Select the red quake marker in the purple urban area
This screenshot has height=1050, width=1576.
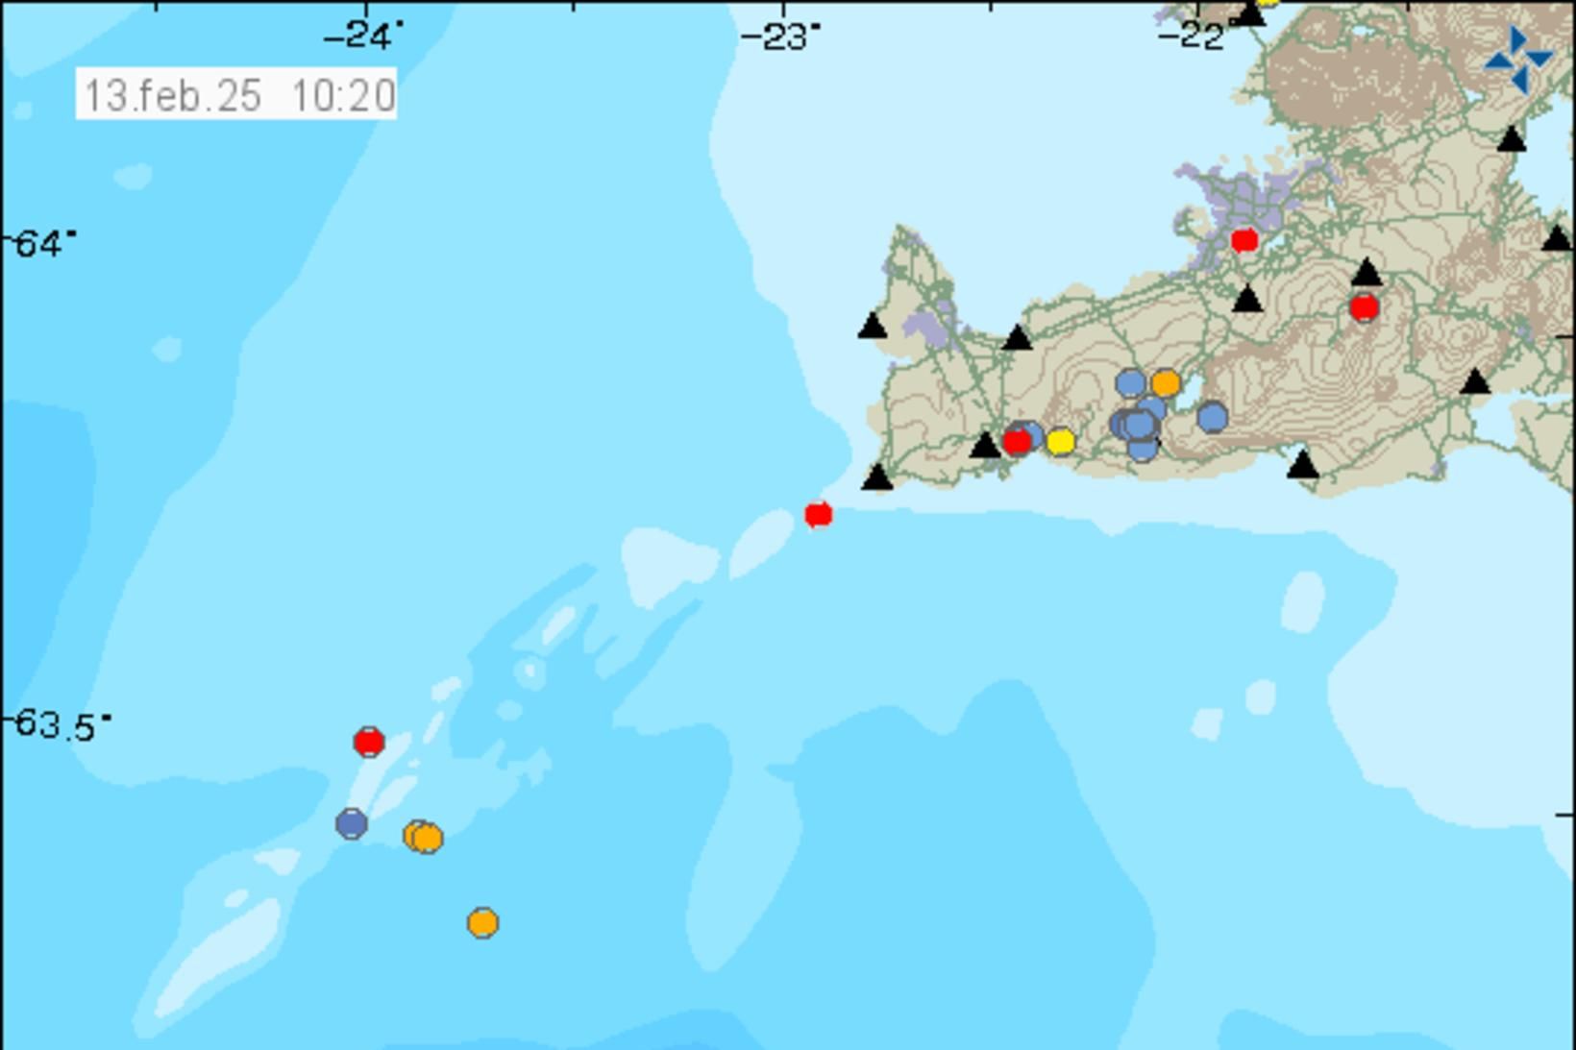point(1244,239)
